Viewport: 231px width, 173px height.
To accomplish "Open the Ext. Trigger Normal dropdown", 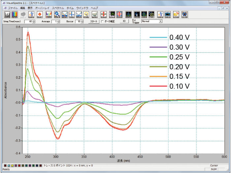I will [160, 21].
